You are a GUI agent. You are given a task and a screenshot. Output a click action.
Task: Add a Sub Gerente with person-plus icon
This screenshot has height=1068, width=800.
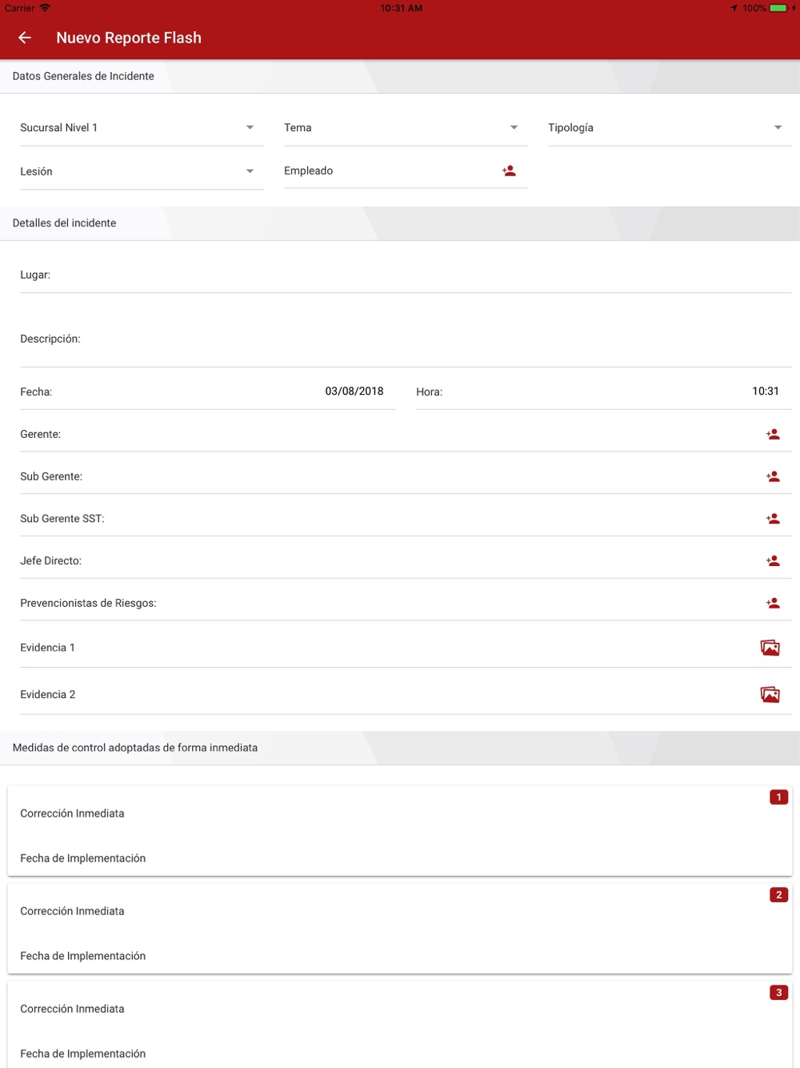[773, 476]
